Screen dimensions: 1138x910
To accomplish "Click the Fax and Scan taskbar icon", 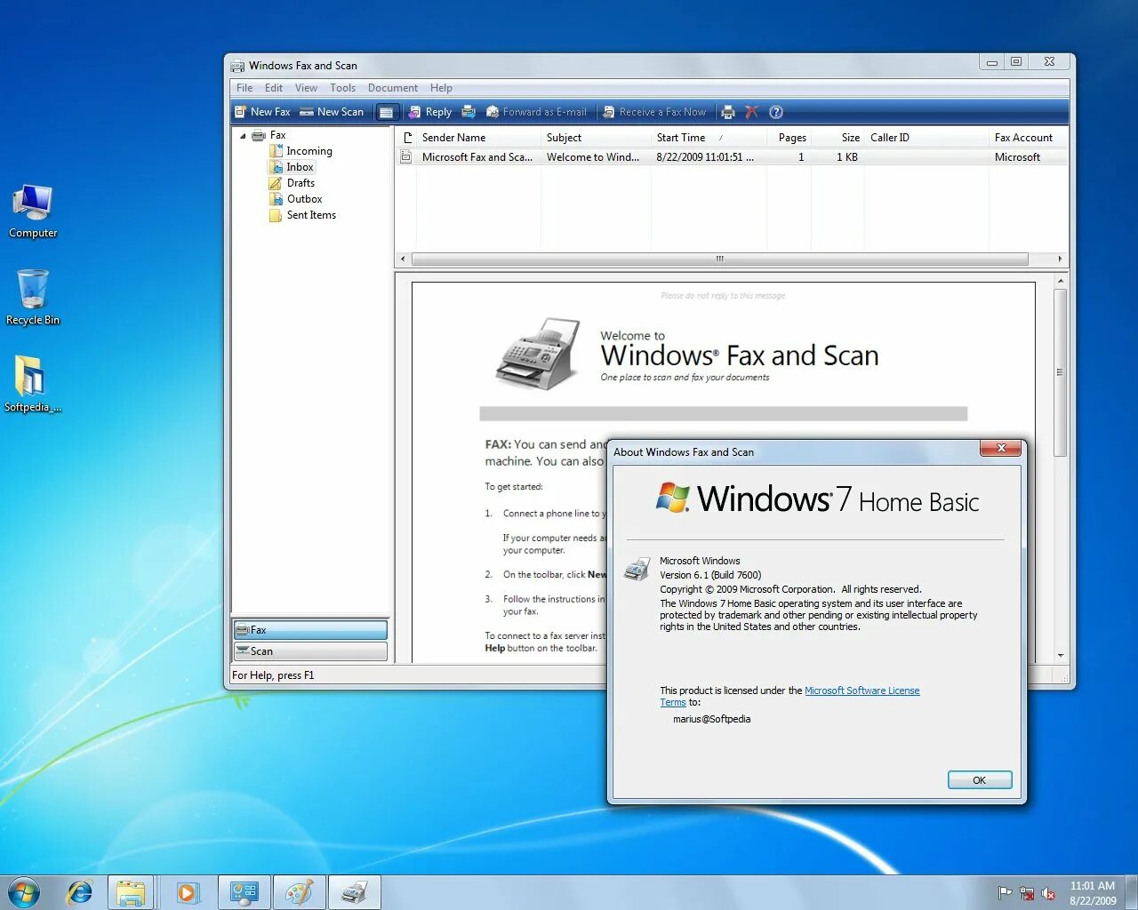I will pyautogui.click(x=355, y=892).
